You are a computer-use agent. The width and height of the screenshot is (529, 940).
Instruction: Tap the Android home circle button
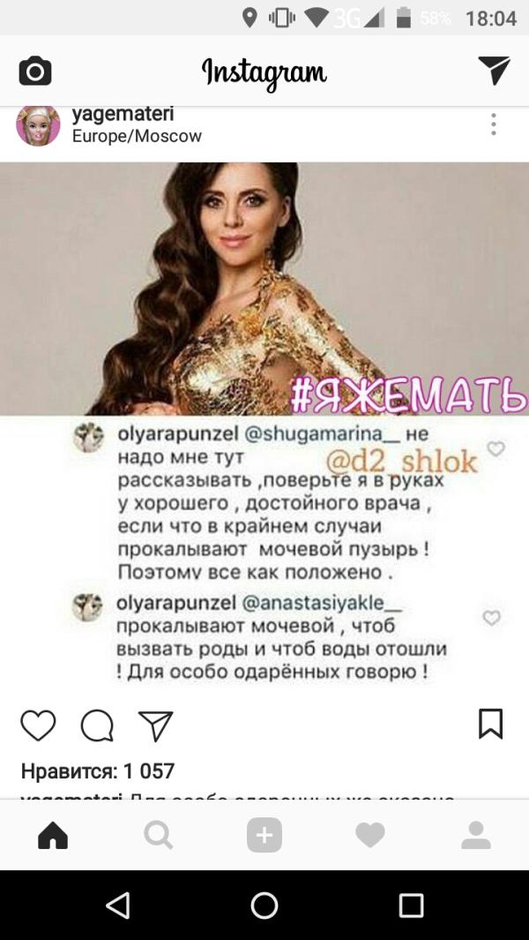click(x=264, y=906)
